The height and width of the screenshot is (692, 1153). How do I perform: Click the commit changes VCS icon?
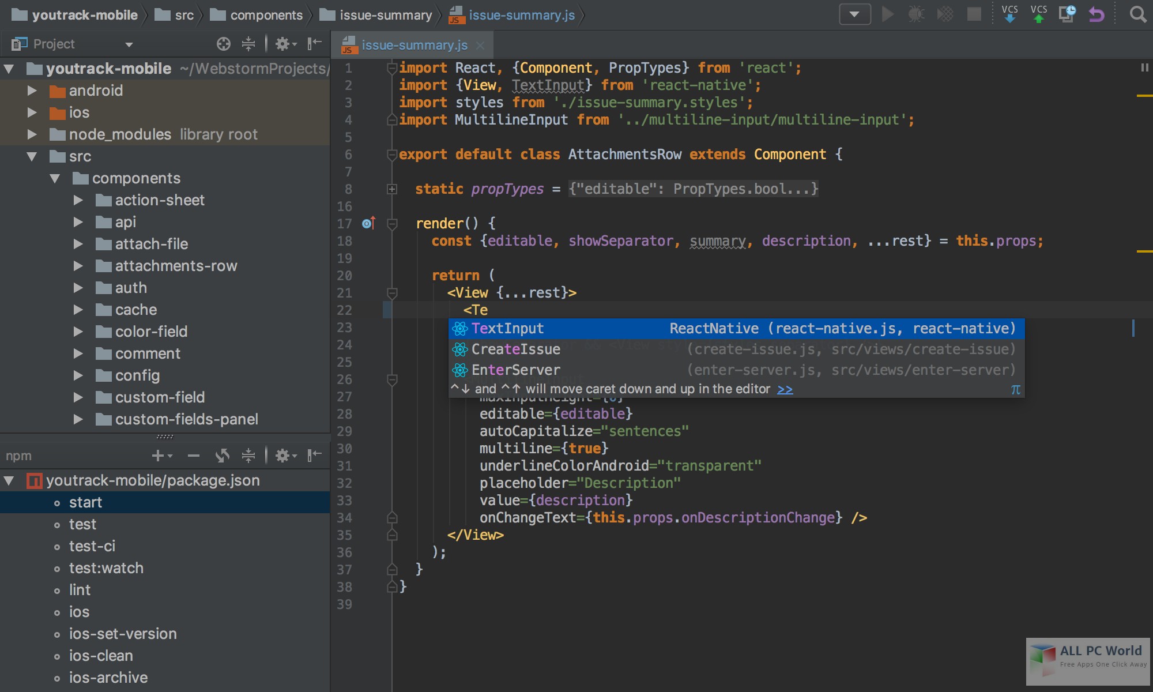(1040, 14)
